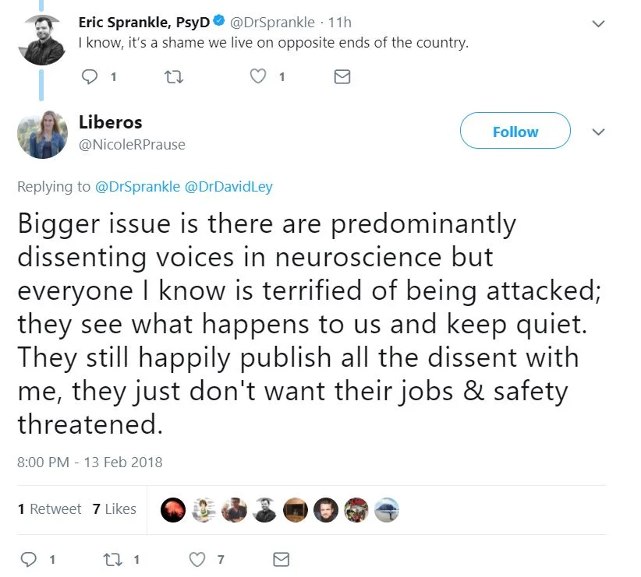Open the @NicoleRPrause handle
The image size is (641, 577).
132,145
